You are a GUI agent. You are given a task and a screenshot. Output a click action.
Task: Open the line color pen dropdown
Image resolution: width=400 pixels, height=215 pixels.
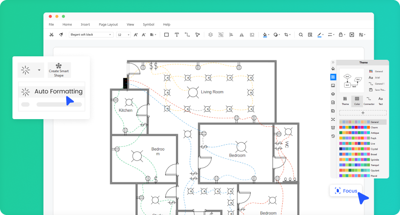click(x=320, y=35)
